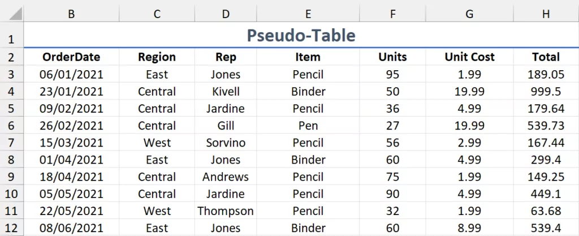
Task: Click the 26/02/2021 date cell
Action: tap(71, 126)
